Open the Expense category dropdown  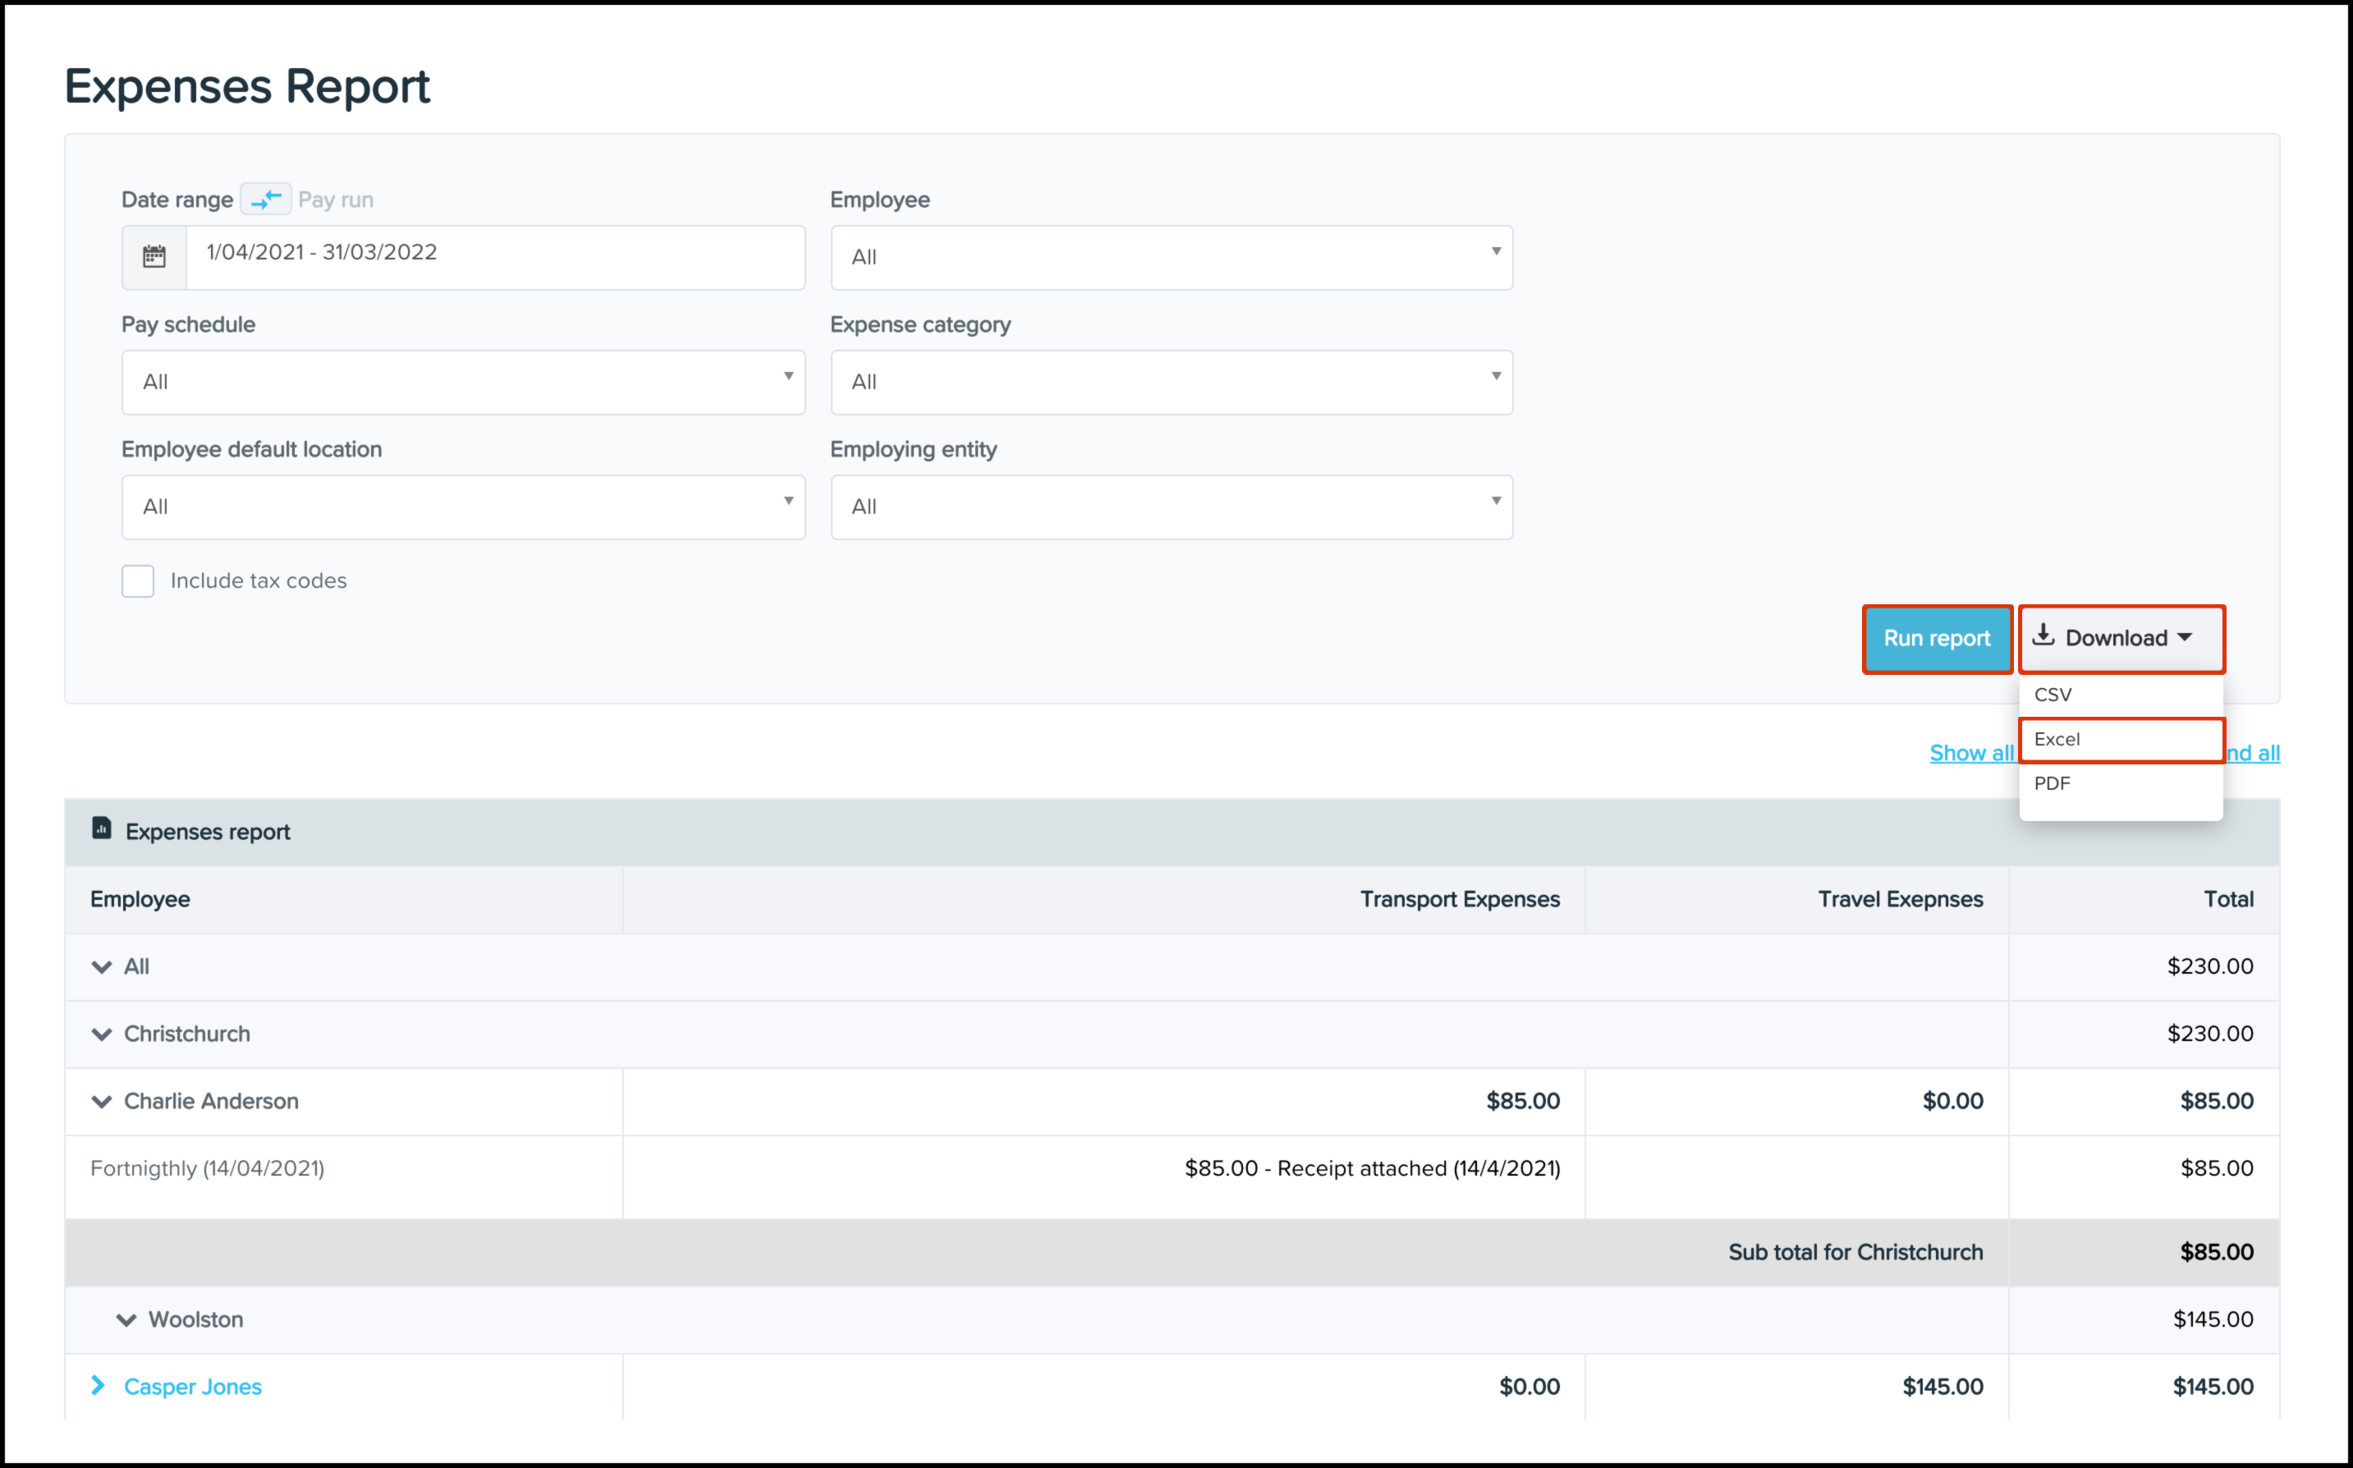[1171, 382]
